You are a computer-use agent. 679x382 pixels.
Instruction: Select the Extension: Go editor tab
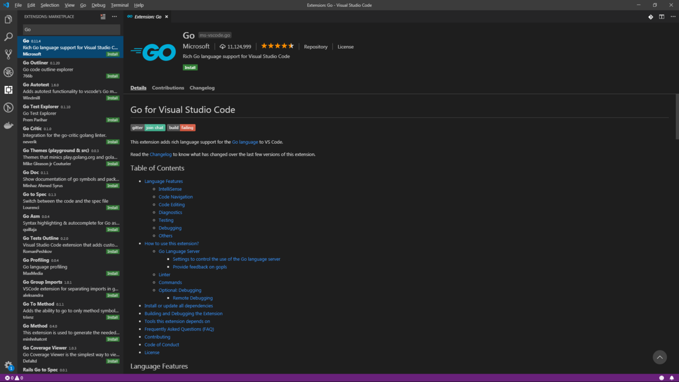click(x=147, y=16)
